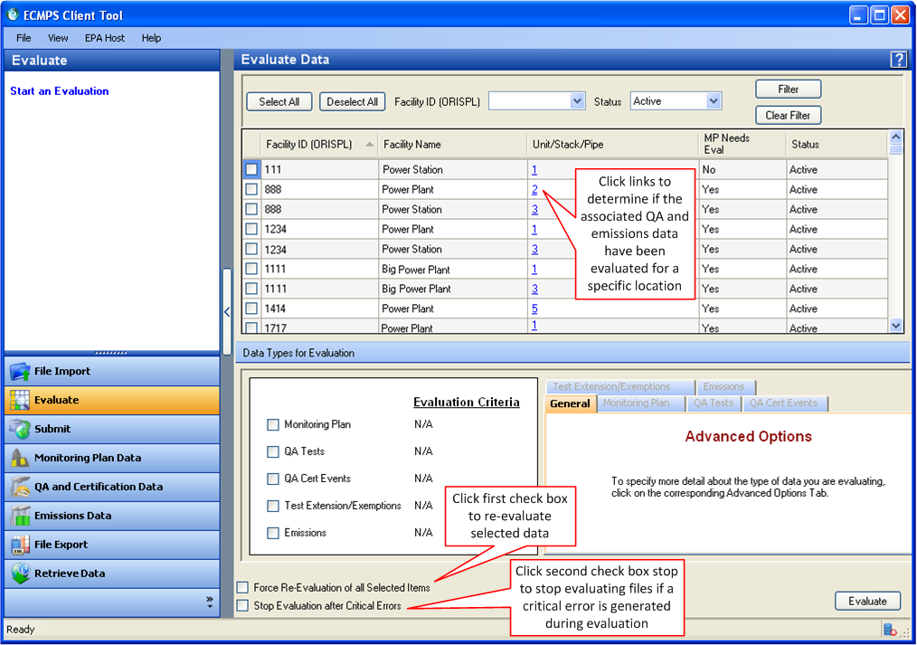The image size is (917, 645).
Task: Click the Help question mark icon
Action: point(897,59)
